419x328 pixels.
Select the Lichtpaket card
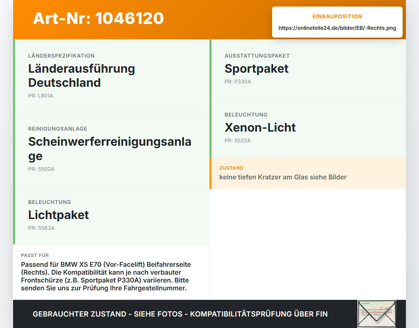[x=111, y=215]
